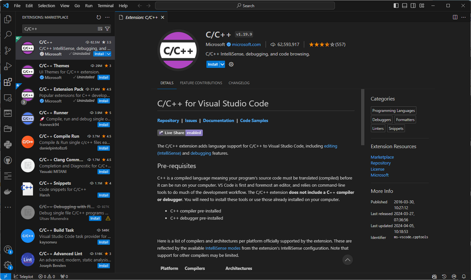This screenshot has height=280, width=471.
Task: Open the Selection menu
Action: 46,5
